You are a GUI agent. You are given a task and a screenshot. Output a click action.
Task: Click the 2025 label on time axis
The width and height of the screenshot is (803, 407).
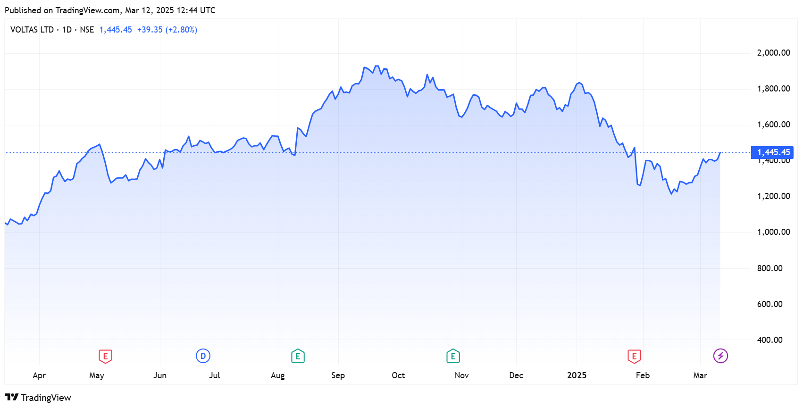577,375
